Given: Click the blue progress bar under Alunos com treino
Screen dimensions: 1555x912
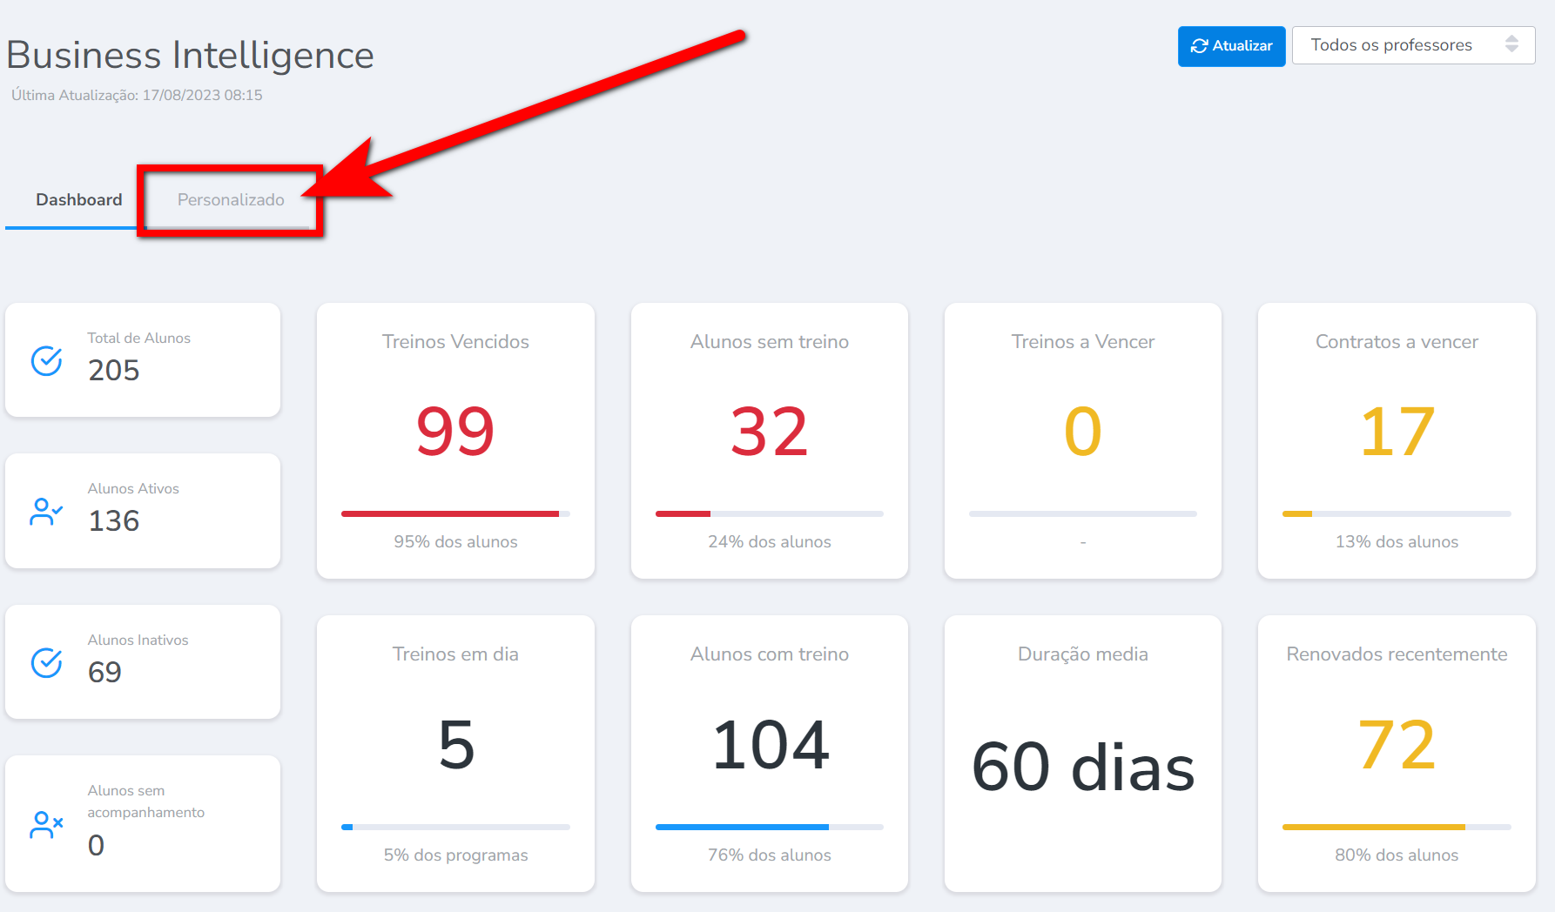Looking at the screenshot, I should 742,827.
